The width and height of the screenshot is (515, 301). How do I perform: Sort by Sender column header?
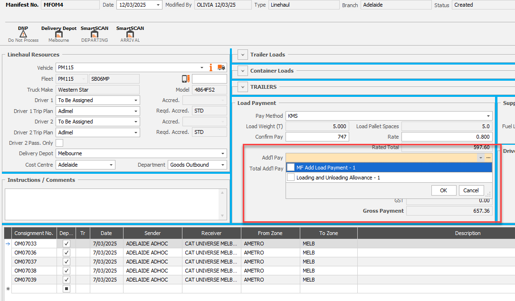point(153,233)
